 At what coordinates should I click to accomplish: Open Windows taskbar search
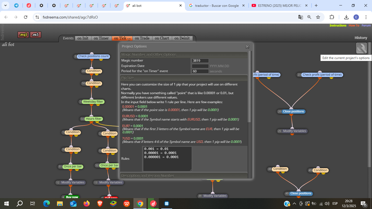pos(20,204)
